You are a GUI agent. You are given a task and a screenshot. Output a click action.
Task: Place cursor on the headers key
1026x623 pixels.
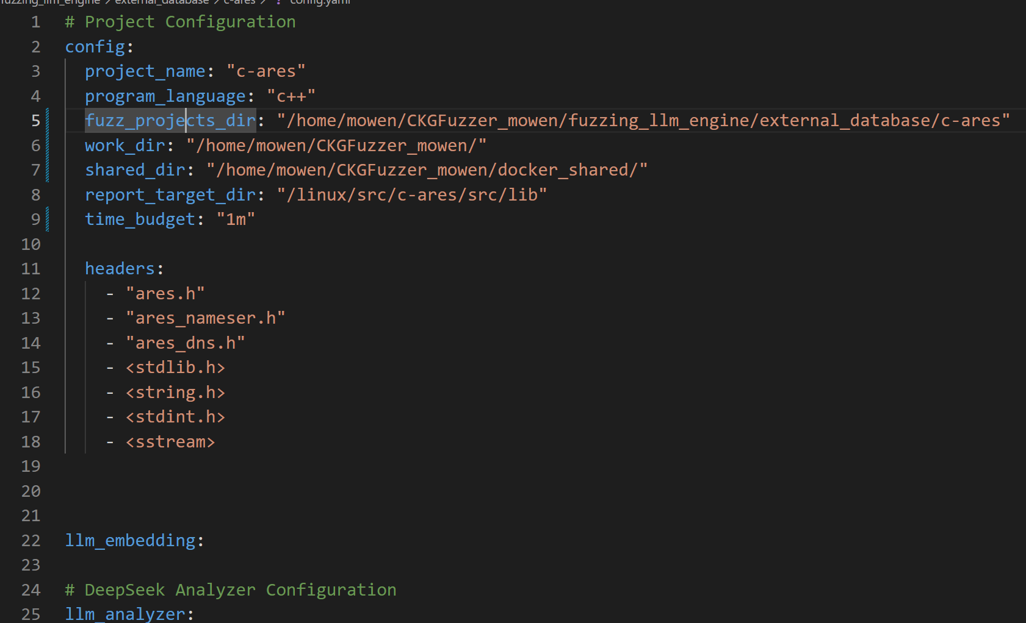pyautogui.click(x=120, y=269)
